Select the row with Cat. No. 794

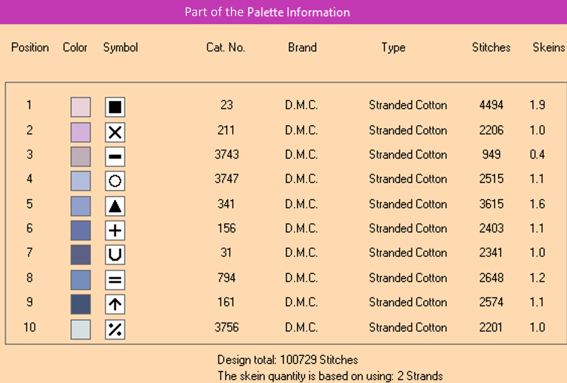click(x=286, y=278)
